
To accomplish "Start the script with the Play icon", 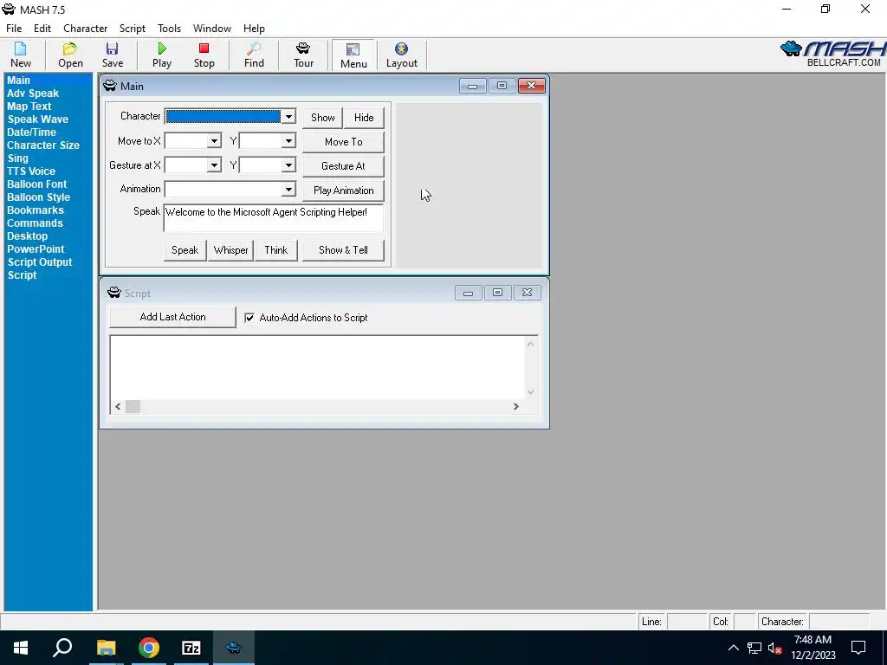I will pyautogui.click(x=162, y=55).
